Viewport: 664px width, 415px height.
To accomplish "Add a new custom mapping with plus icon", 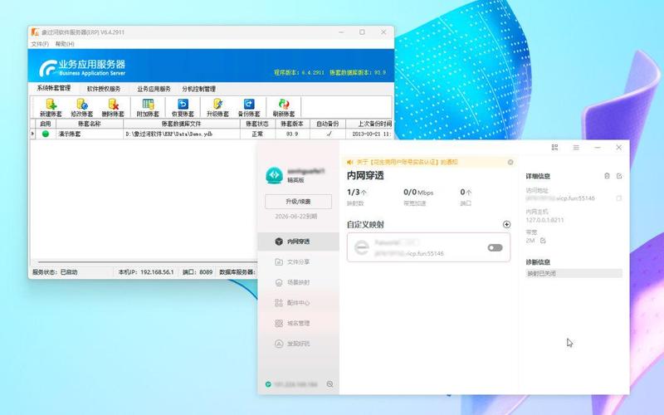I will coord(506,224).
